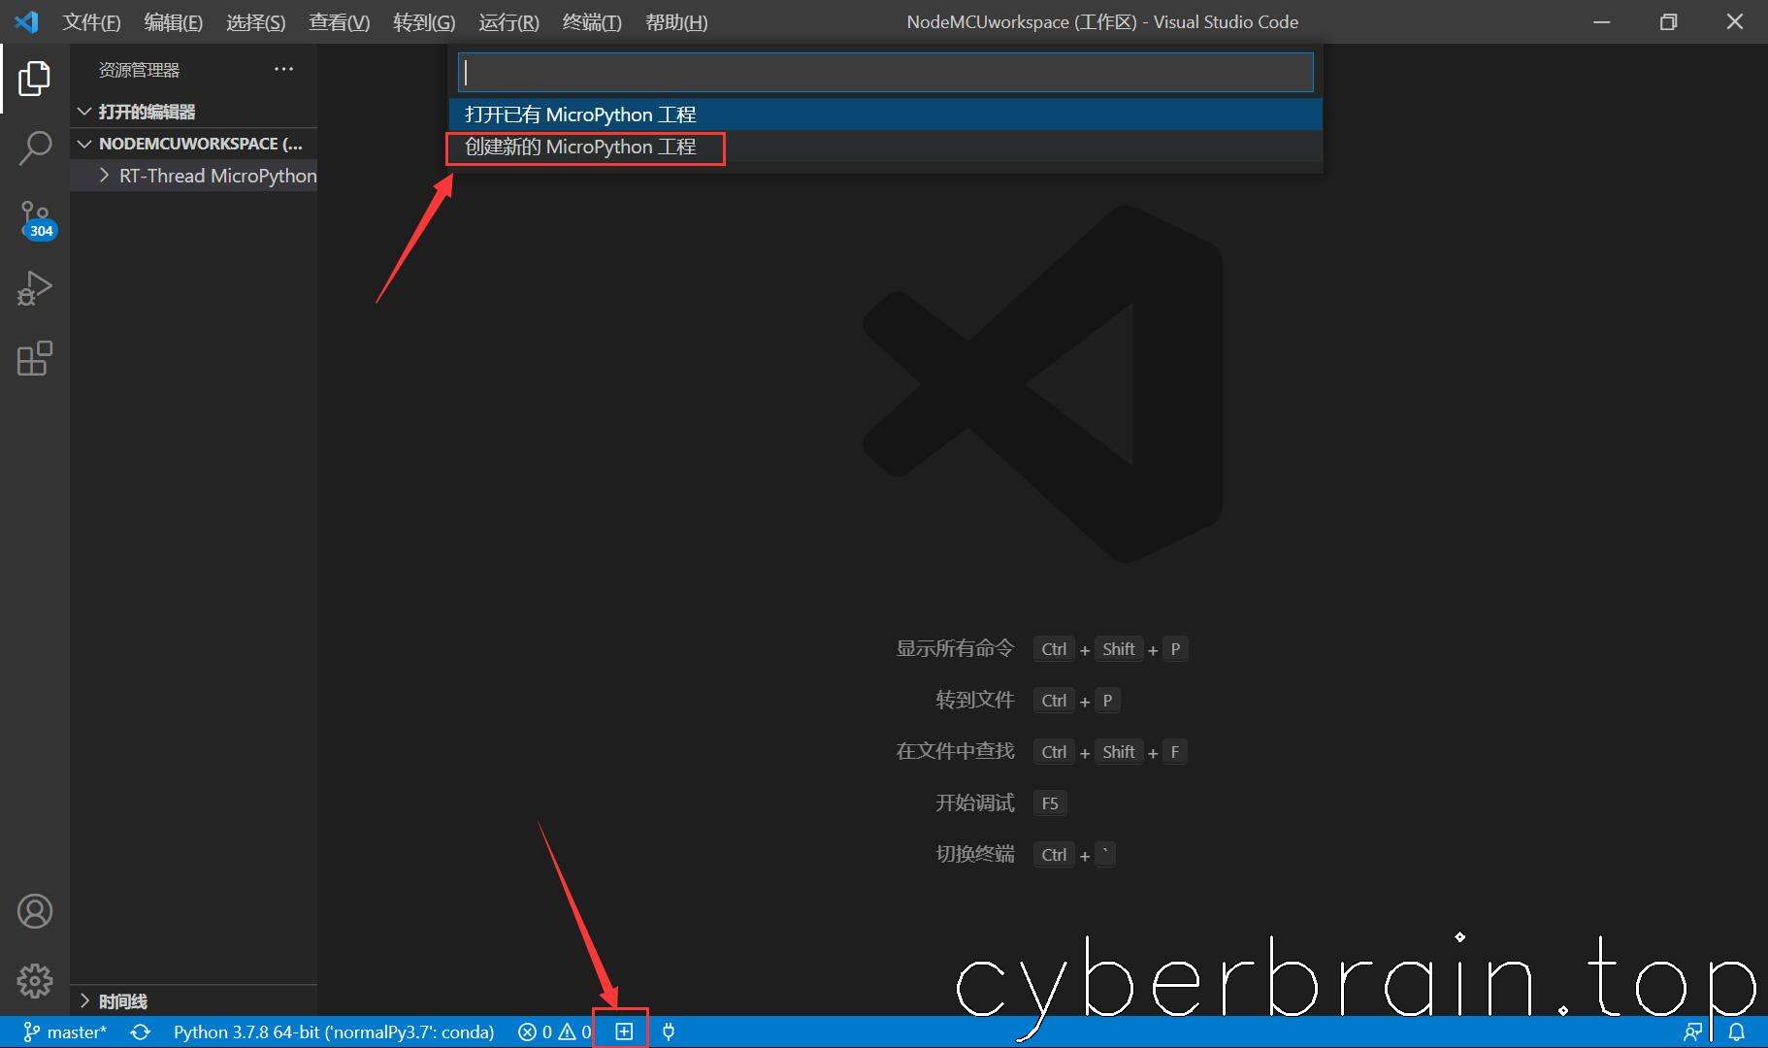This screenshot has height=1048, width=1768.
Task: Open the Explorer view in activity bar
Action: click(35, 79)
